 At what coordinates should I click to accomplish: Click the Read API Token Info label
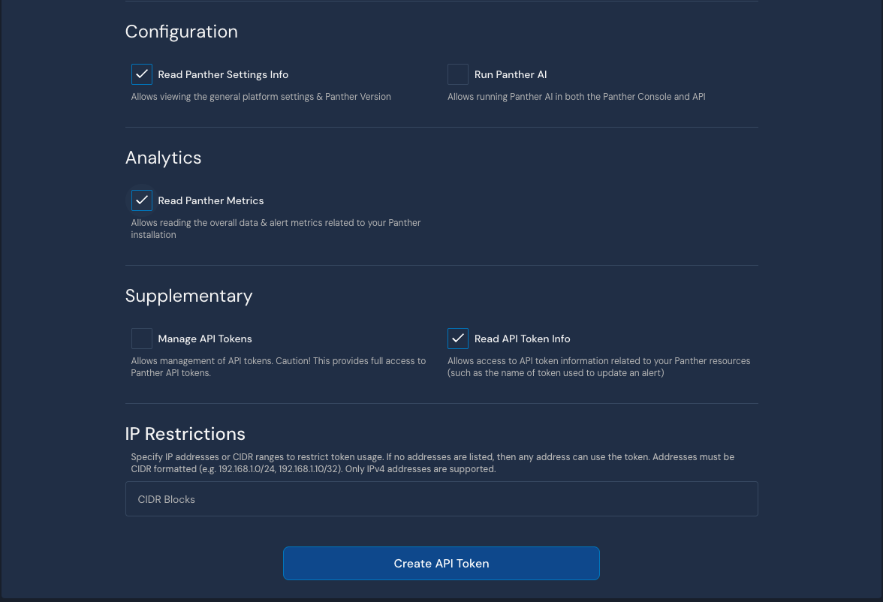click(x=522, y=339)
